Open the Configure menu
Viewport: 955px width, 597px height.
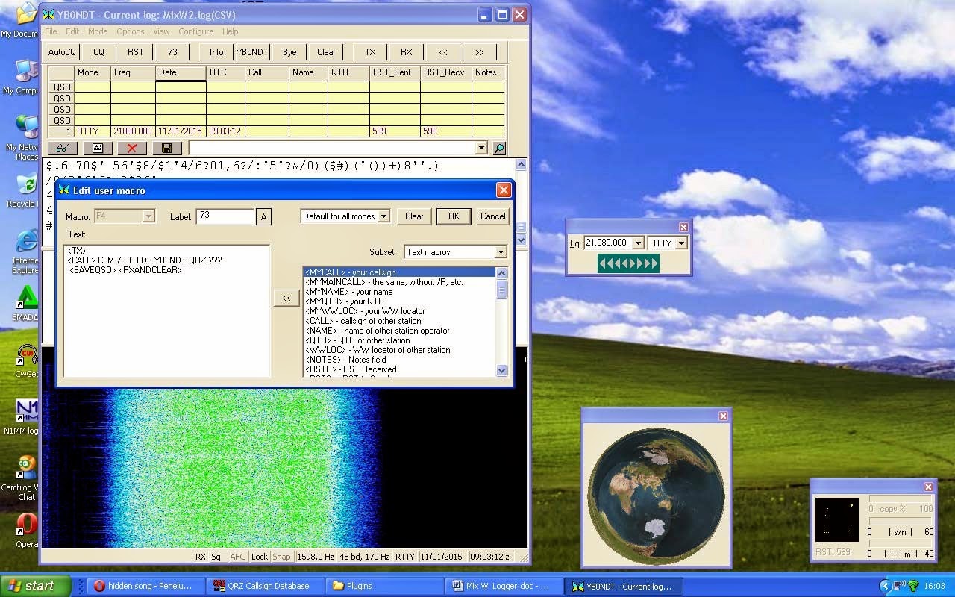195,31
